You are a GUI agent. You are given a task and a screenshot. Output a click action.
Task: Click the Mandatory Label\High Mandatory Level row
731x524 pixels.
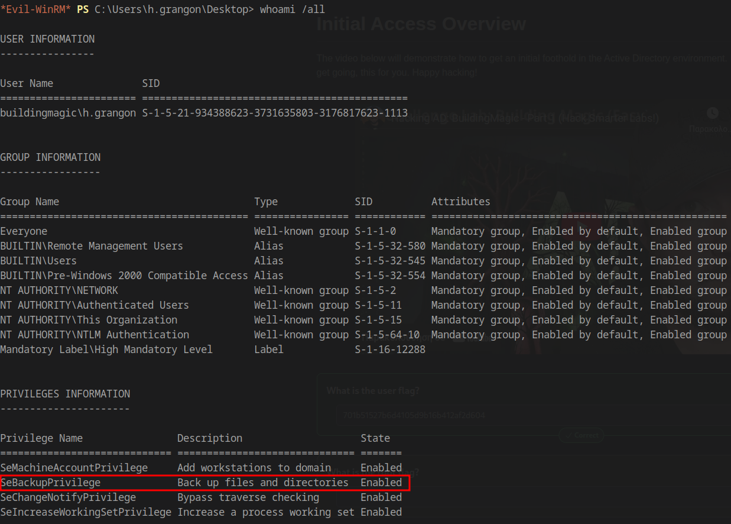point(106,350)
